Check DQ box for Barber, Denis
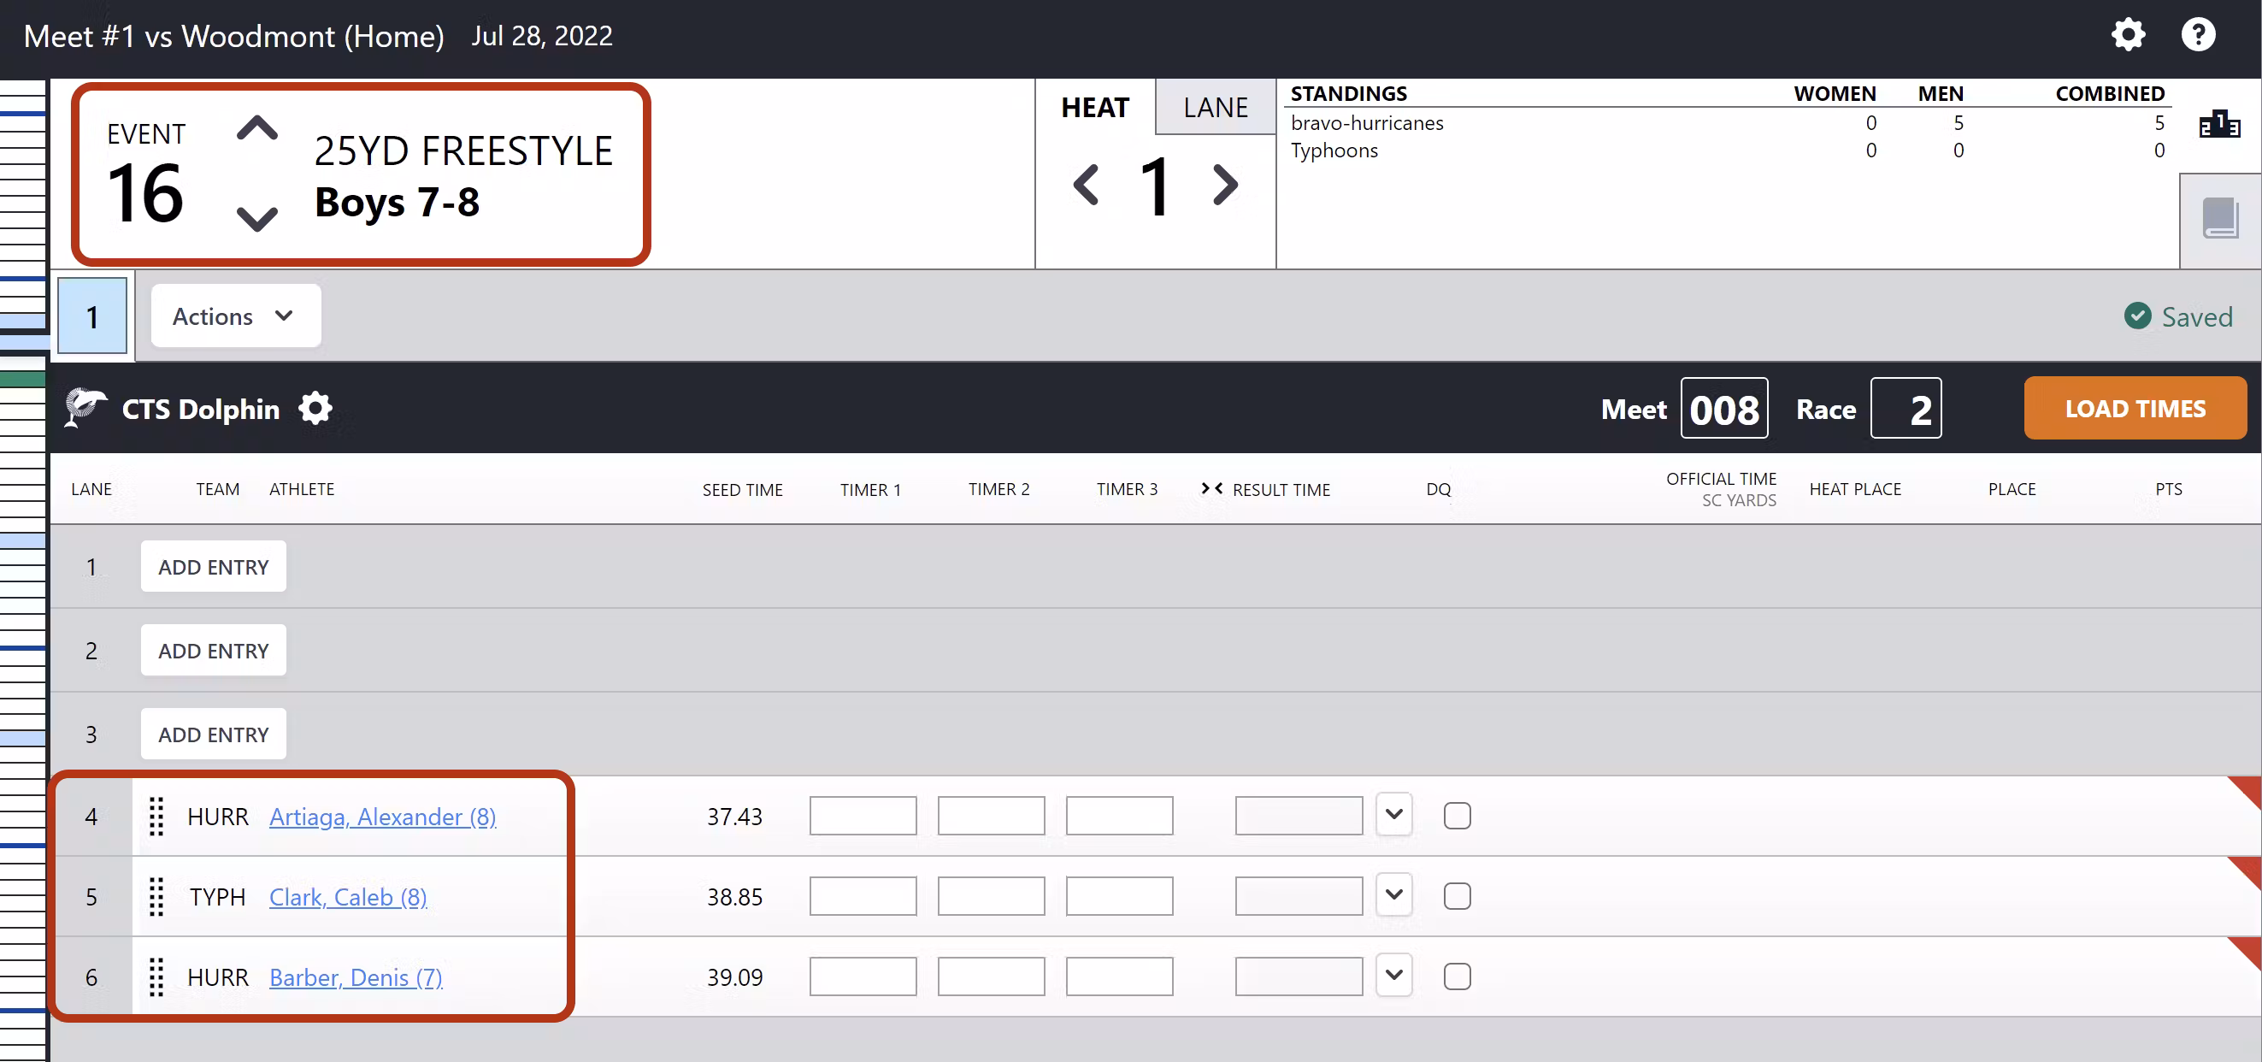Screen dimensions: 2262x1062 [x=1457, y=976]
